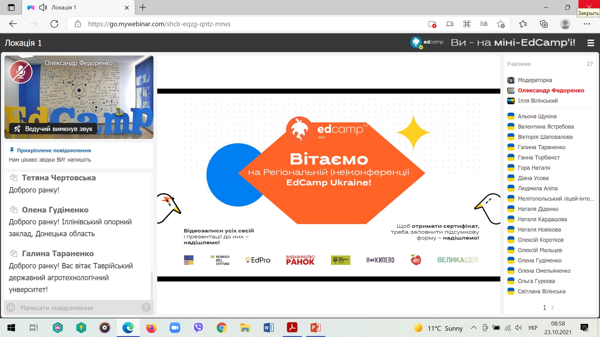Close the Локація 1 tab
The height and width of the screenshot is (337, 600).
127,7
